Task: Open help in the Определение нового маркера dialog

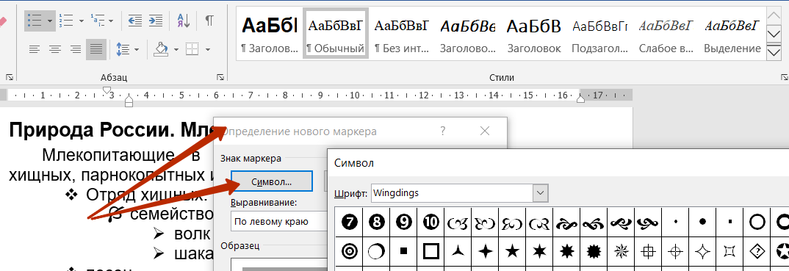Action: tap(443, 131)
